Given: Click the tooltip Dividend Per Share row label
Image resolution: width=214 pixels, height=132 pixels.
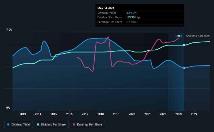Looking at the screenshot, I should pyautogui.click(x=110, y=17).
